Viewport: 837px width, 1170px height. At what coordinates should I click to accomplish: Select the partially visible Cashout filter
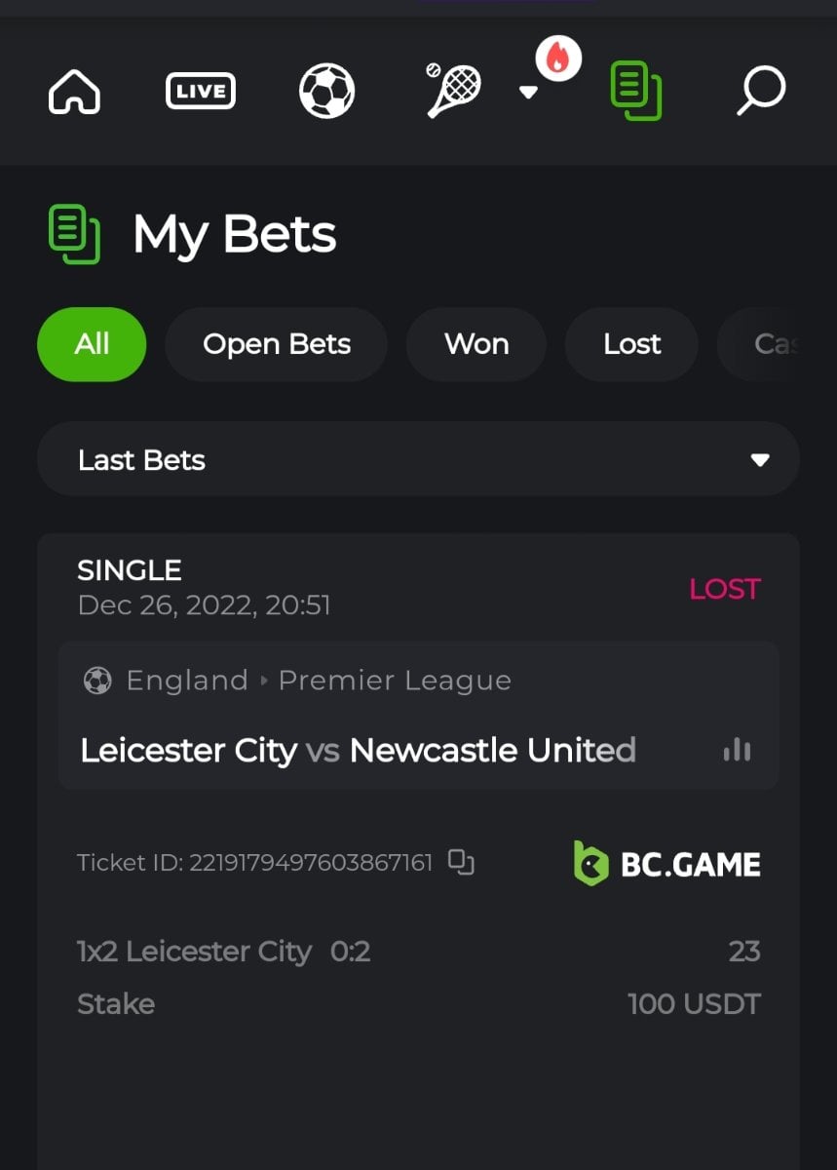pos(775,344)
